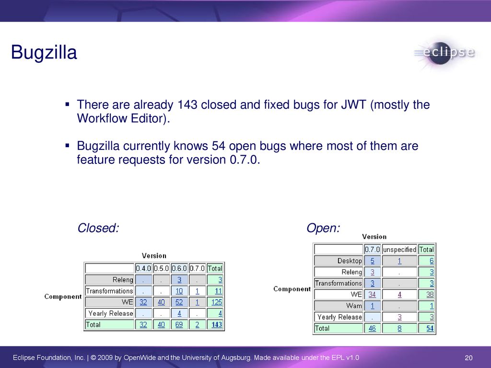Select the 0.4.0 column header in Closed table
The width and height of the screenshot is (491, 368).
tap(143, 268)
